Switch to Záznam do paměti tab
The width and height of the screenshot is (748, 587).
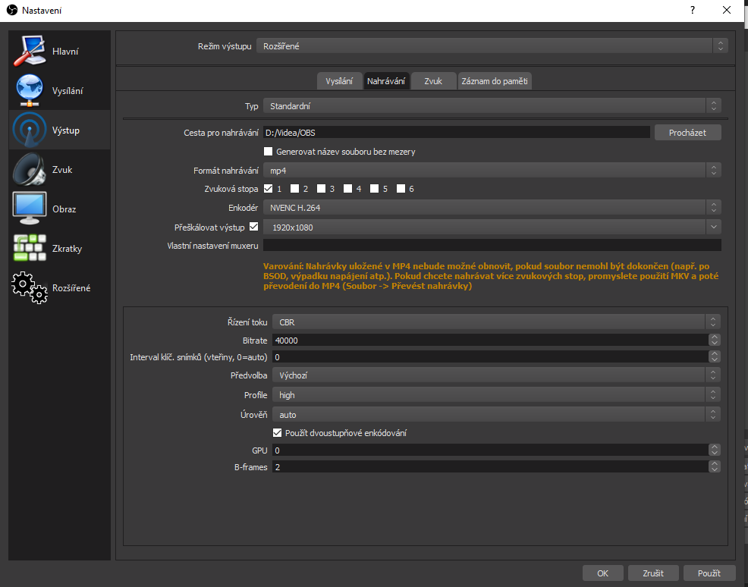[x=495, y=81]
